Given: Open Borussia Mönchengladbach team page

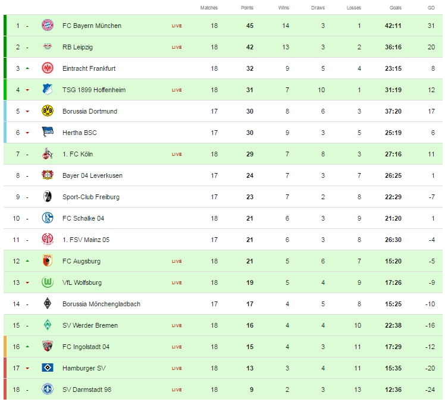Looking at the screenshot, I should point(101,304).
